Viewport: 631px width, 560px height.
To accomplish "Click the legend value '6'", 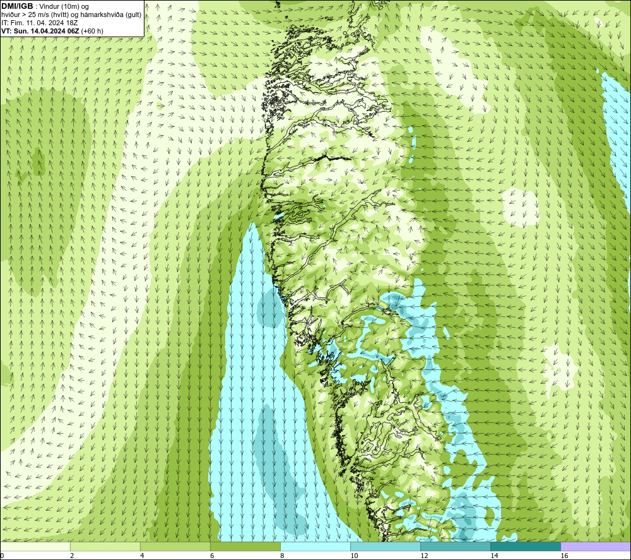I will (211, 556).
